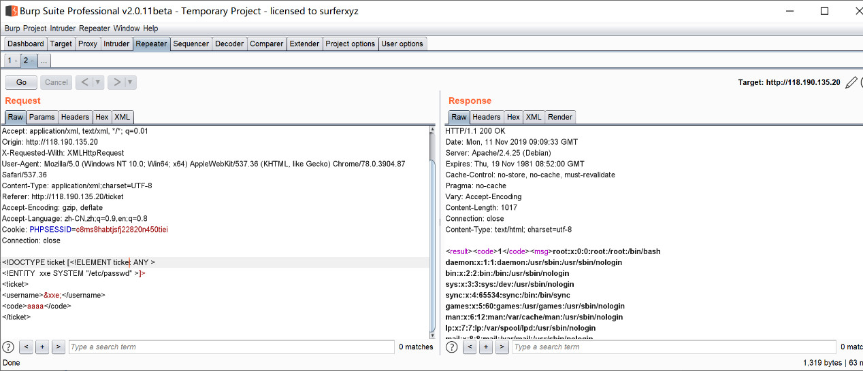863x371 pixels.
Task: Click request search previous match button
Action: point(26,347)
